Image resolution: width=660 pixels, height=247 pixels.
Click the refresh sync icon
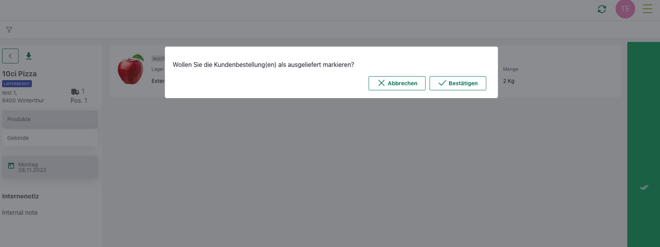click(x=602, y=9)
